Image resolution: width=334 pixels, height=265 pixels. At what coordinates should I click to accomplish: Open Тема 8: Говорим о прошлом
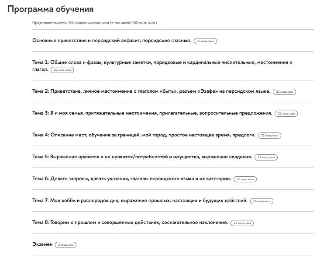pyautogui.click(x=130, y=222)
